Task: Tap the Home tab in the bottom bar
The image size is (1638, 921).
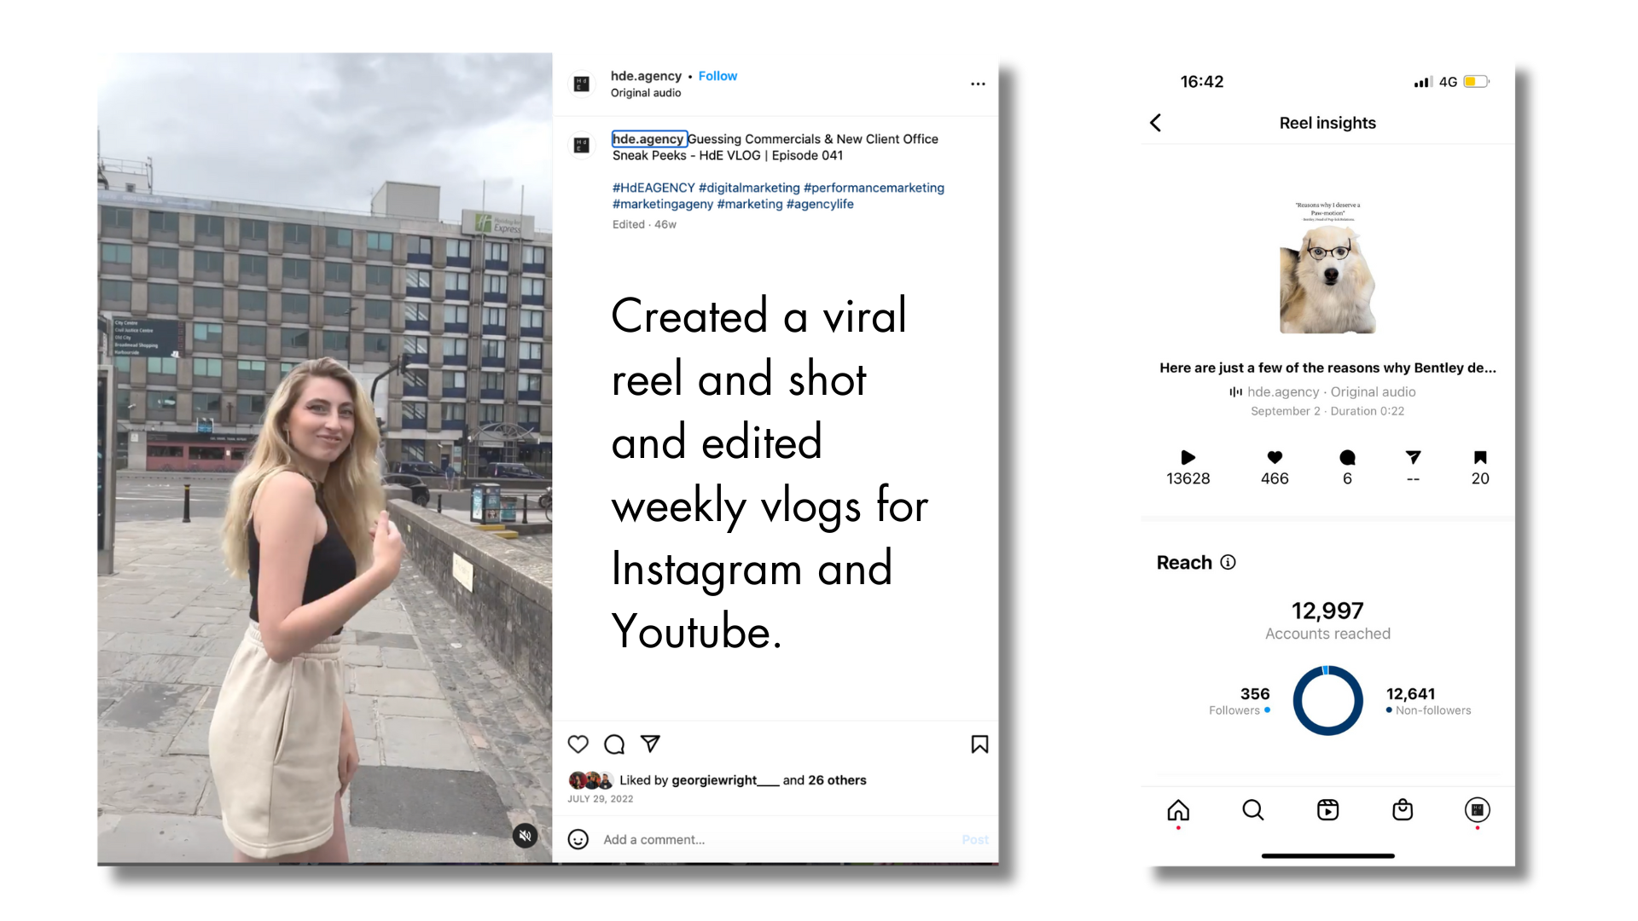Action: point(1178,809)
